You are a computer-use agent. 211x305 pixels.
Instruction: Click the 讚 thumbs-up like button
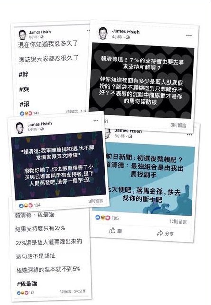click(115, 231)
